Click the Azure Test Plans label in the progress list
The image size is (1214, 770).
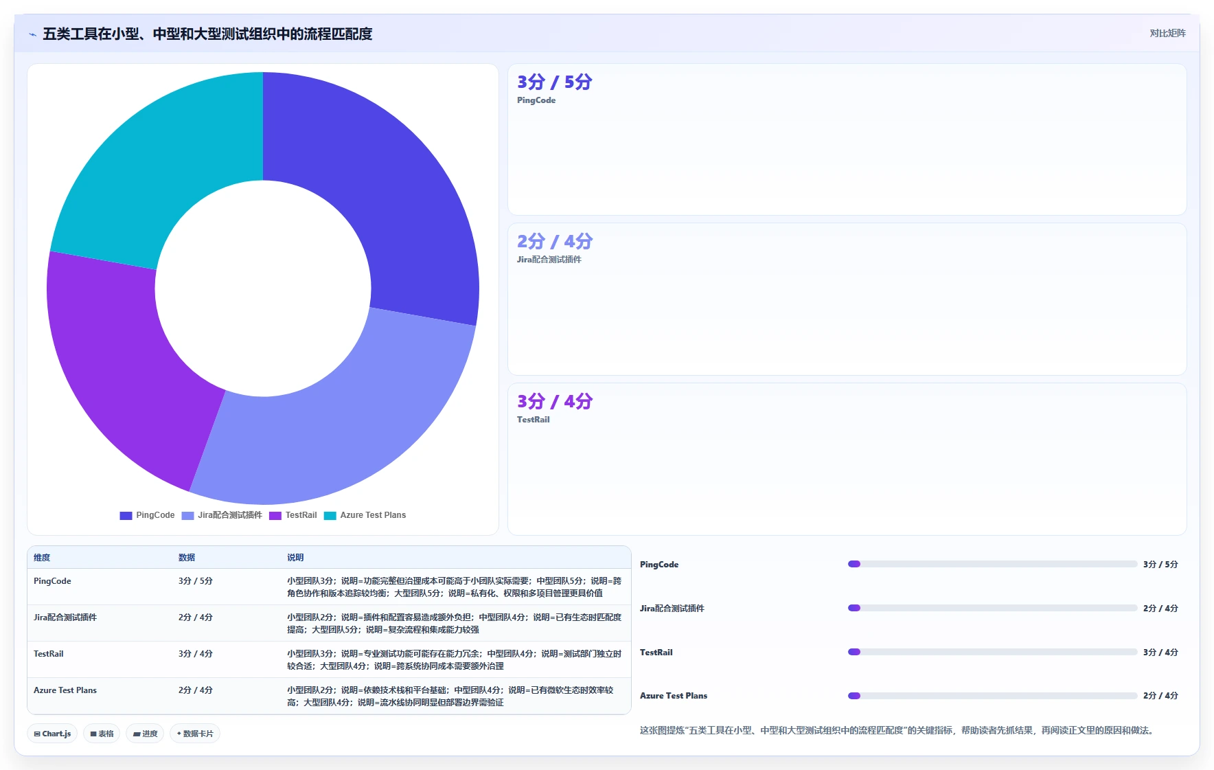(674, 696)
